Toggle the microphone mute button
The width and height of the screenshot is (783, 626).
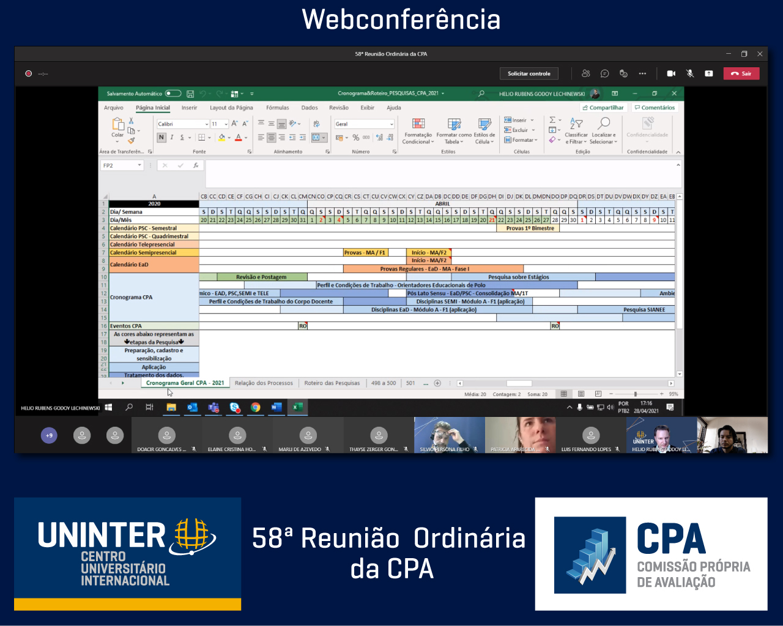coord(690,73)
